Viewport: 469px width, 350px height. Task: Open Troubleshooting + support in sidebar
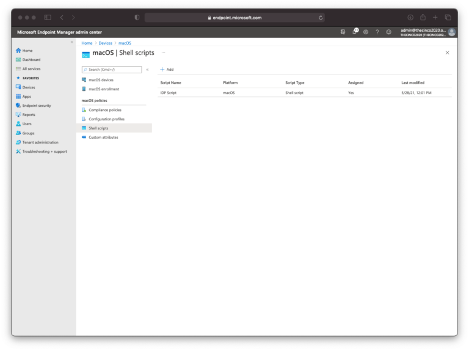[44, 151]
